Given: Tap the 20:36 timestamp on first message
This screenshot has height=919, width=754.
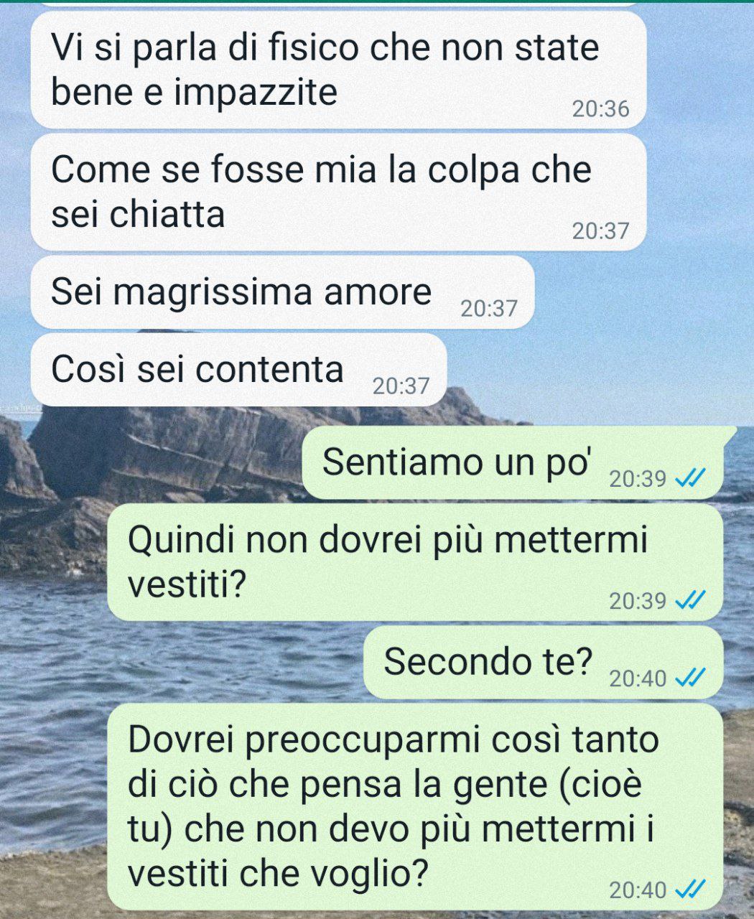Looking at the screenshot, I should coord(600,109).
